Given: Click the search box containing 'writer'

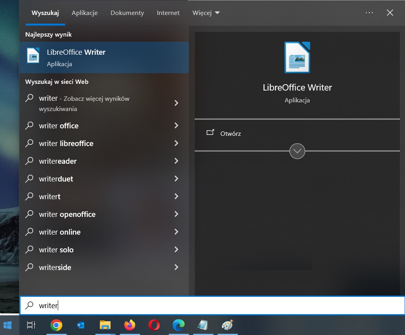Looking at the screenshot, I should point(213,305).
